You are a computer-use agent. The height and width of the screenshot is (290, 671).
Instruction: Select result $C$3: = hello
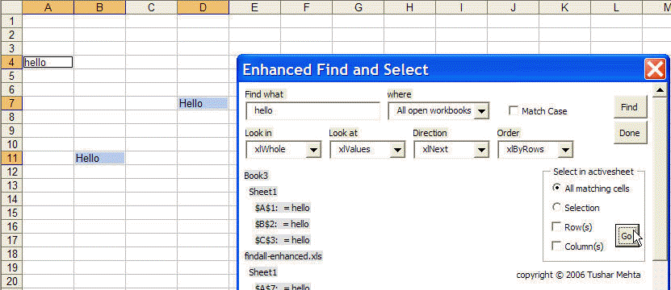pos(282,240)
